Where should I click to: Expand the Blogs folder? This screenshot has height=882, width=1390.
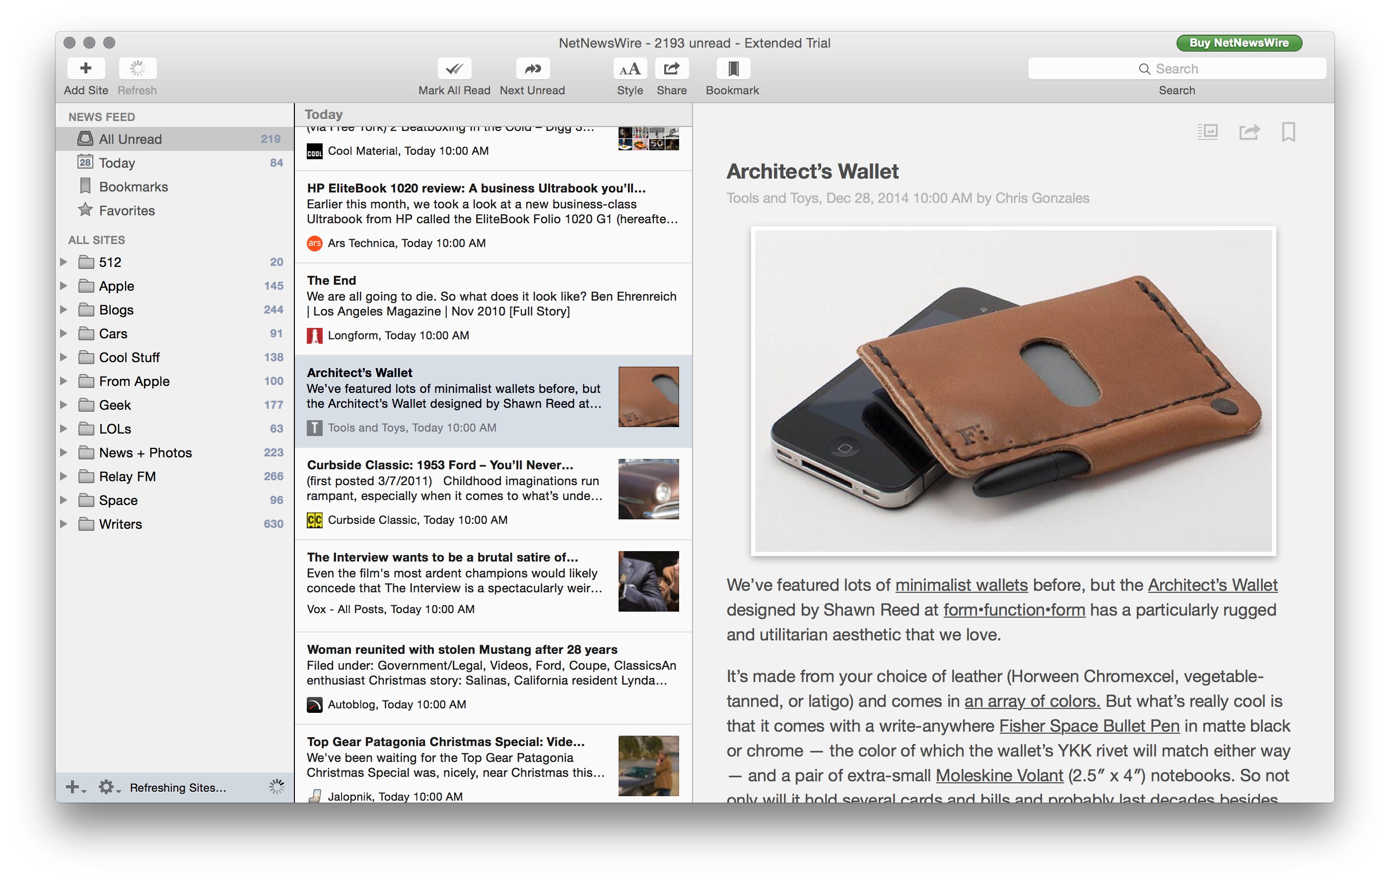(x=64, y=310)
